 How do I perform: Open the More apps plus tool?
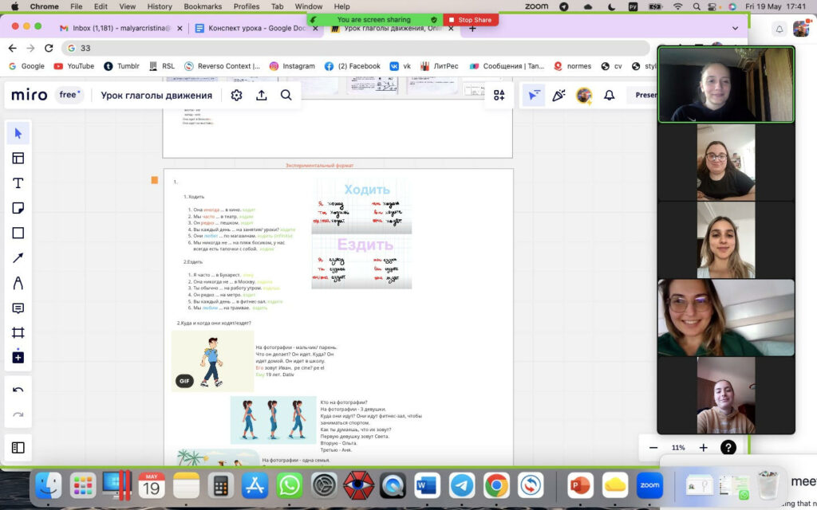pyautogui.click(x=18, y=357)
